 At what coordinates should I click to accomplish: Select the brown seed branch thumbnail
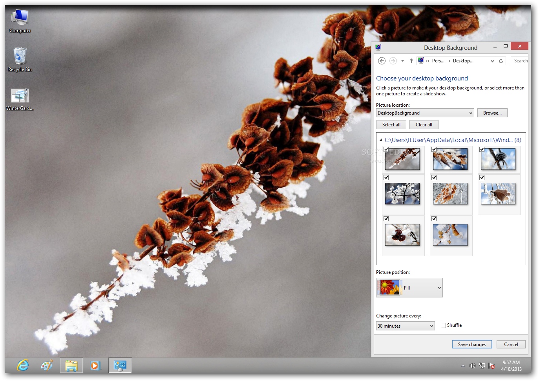(x=402, y=159)
